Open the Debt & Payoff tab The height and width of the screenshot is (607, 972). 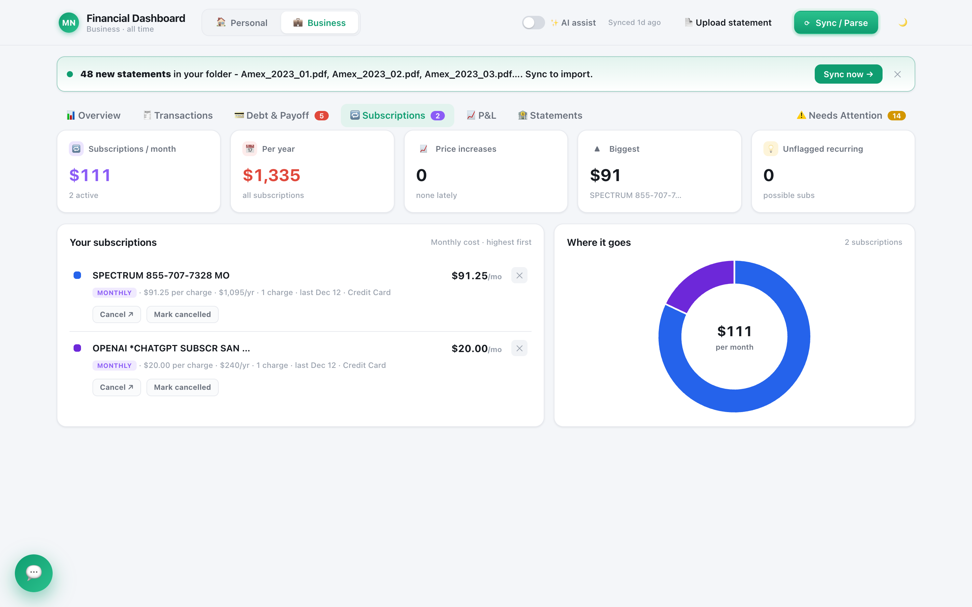pos(281,116)
